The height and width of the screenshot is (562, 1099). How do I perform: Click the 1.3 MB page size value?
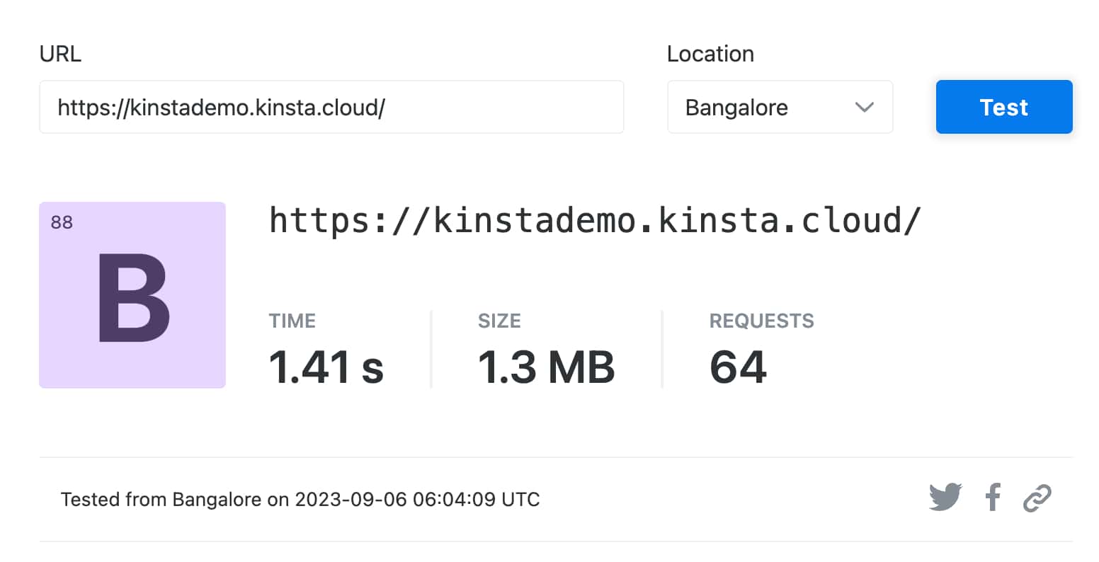(546, 367)
